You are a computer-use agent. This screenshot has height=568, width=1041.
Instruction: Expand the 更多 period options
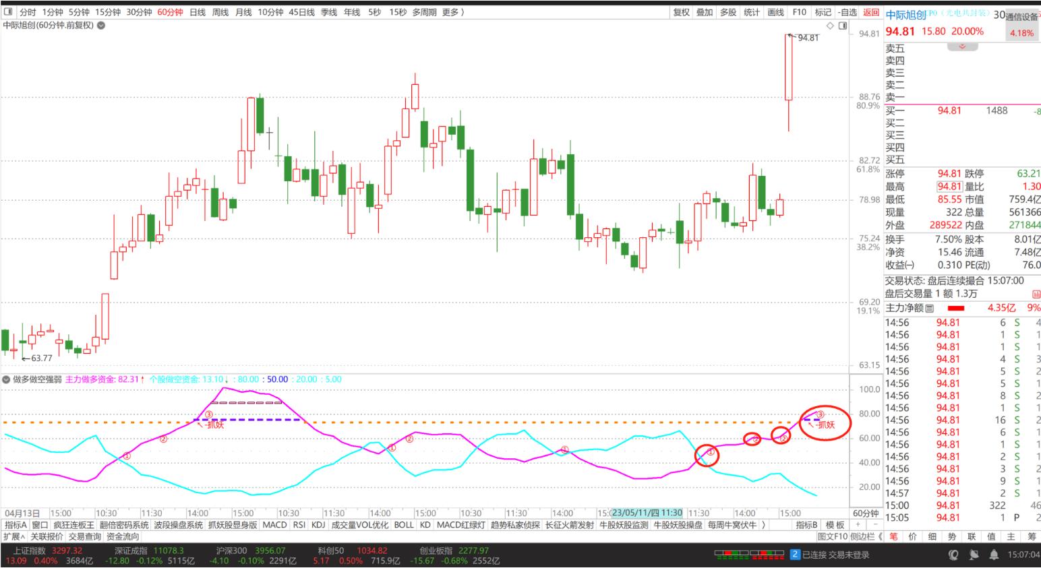(453, 12)
